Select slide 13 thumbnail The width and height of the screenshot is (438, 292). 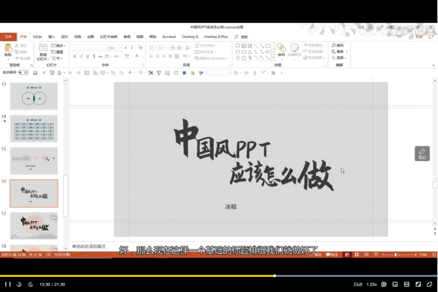pyautogui.click(x=34, y=96)
